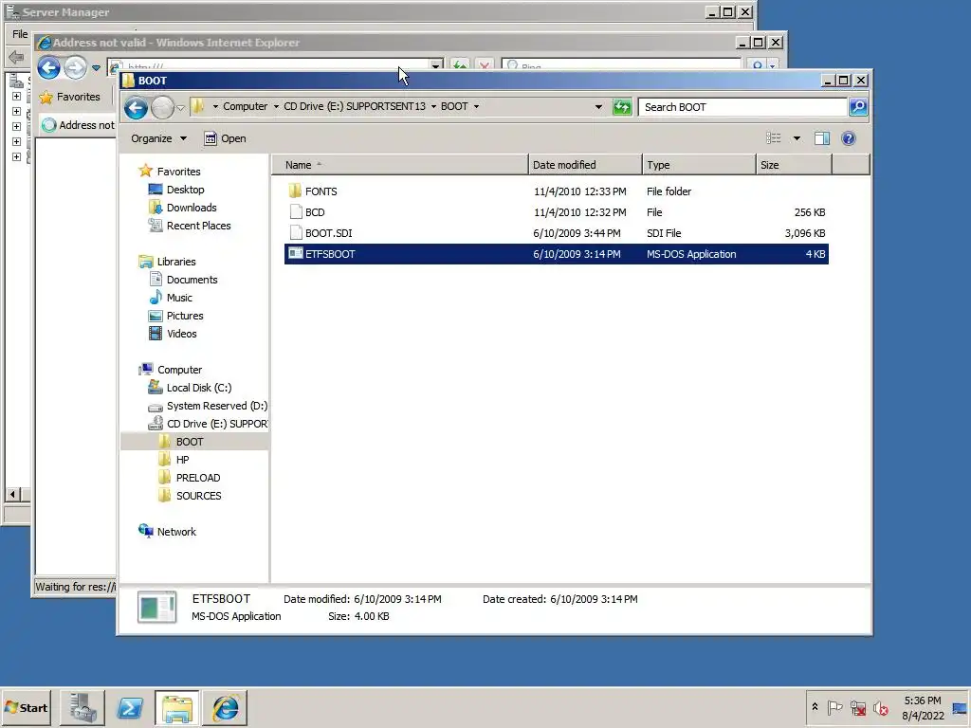Open the Pictures library
The image size is (971, 728).
pyautogui.click(x=185, y=315)
